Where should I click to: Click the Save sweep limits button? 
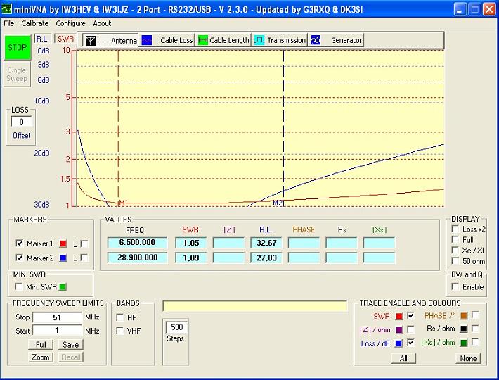[x=71, y=344]
